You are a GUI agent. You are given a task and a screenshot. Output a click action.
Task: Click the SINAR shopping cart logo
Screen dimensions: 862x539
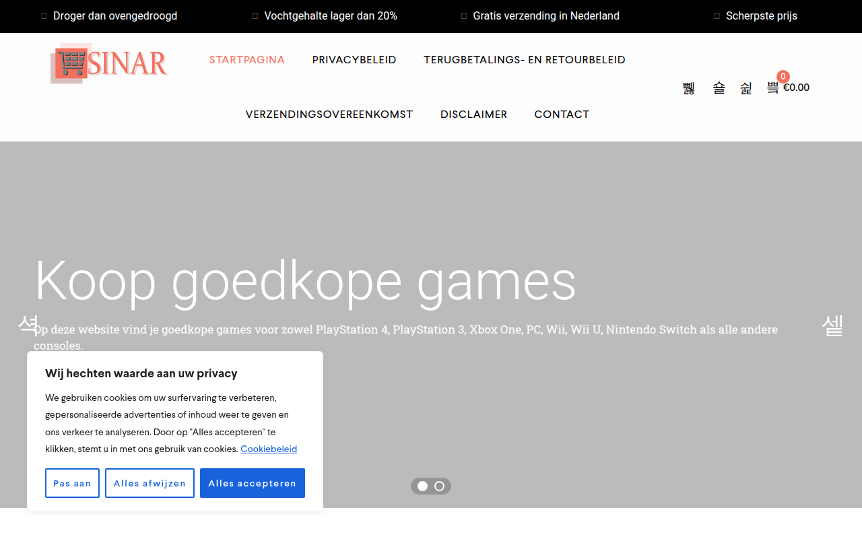click(109, 63)
